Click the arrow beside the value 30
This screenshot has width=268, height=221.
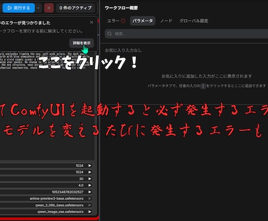pos(90,179)
